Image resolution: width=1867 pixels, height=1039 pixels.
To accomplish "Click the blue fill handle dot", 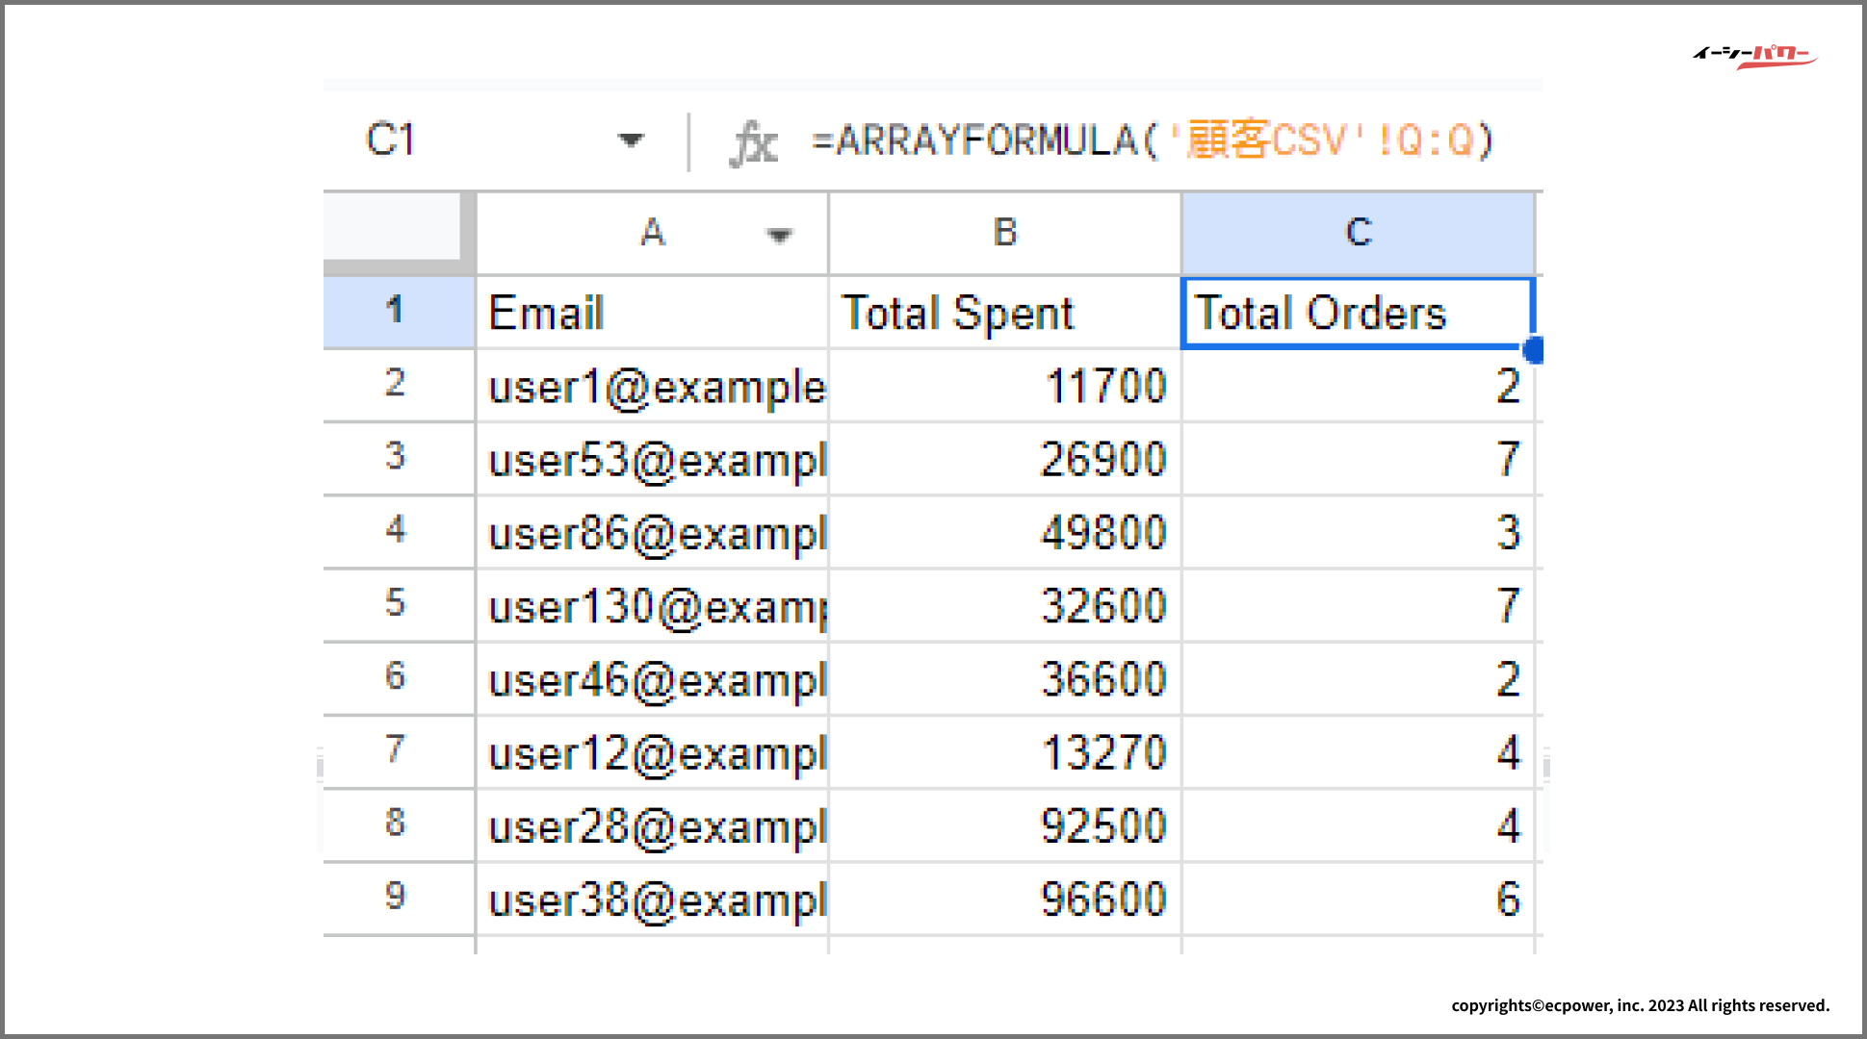I will [1534, 349].
